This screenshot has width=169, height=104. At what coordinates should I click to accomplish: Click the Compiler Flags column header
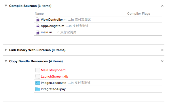tap(138, 14)
